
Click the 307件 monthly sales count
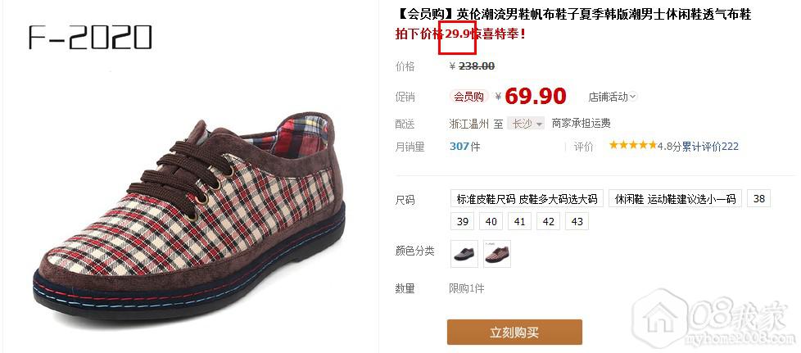point(465,147)
